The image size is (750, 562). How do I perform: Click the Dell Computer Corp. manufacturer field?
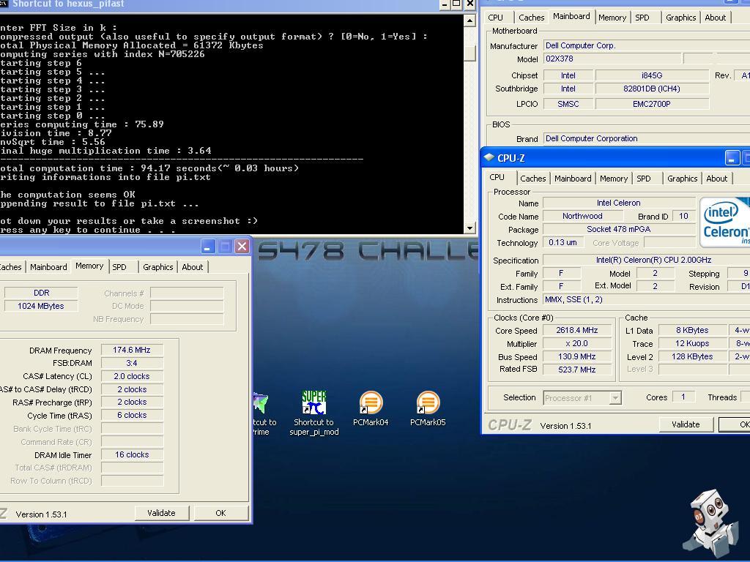pyautogui.click(x=647, y=45)
